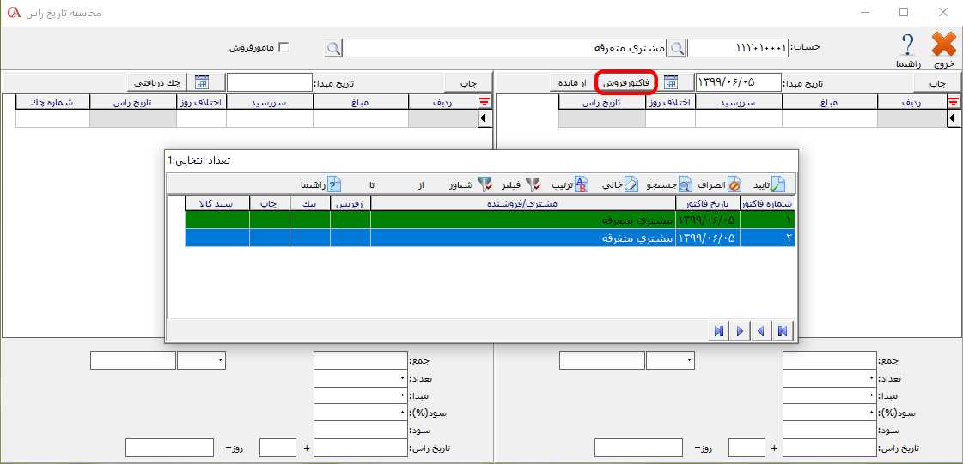Click the account code field showing 112010001

pos(737,48)
